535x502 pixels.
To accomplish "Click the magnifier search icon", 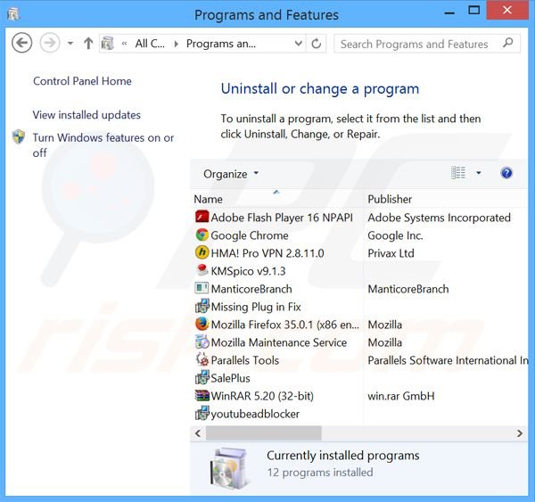I will (507, 43).
